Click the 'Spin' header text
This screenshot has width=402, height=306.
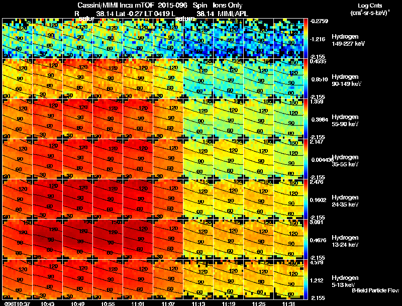(199, 6)
